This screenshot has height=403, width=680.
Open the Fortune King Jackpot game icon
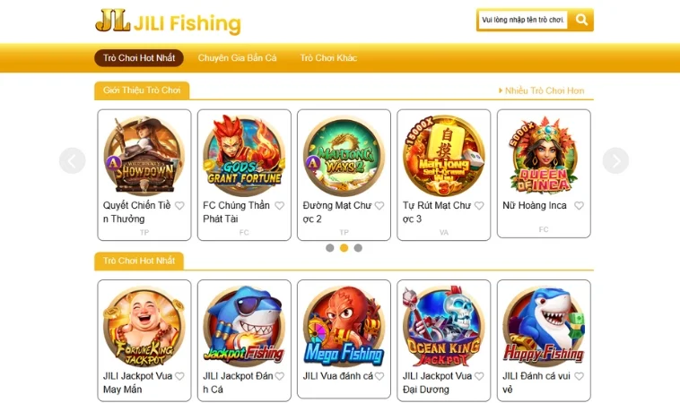tap(144, 326)
